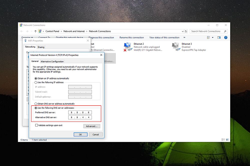The image size is (250, 166).
Task: Open the more commands chevron on the toolbar
Action: tap(184, 37)
